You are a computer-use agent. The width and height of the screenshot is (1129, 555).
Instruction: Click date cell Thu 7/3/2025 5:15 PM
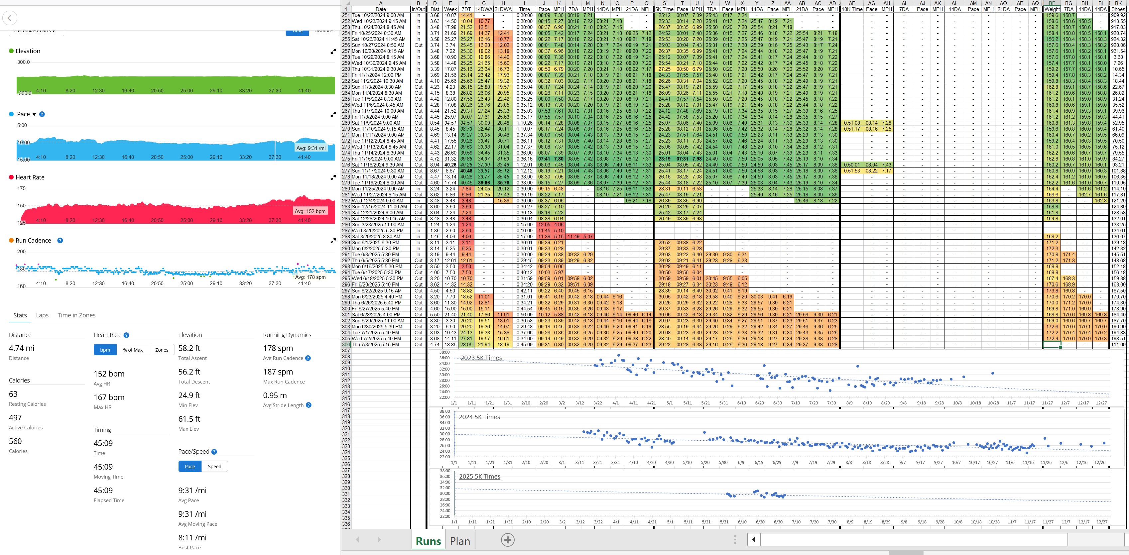click(380, 345)
